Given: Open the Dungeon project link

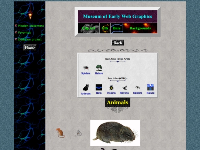Looking at the screenshot, I should 30,40.
